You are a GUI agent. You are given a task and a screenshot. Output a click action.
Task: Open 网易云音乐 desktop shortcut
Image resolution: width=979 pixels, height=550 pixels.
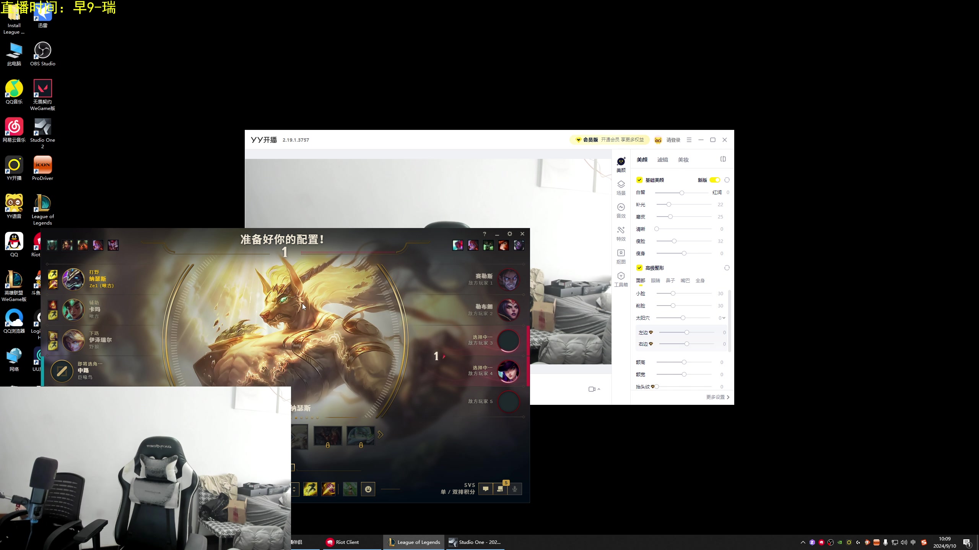point(14,130)
